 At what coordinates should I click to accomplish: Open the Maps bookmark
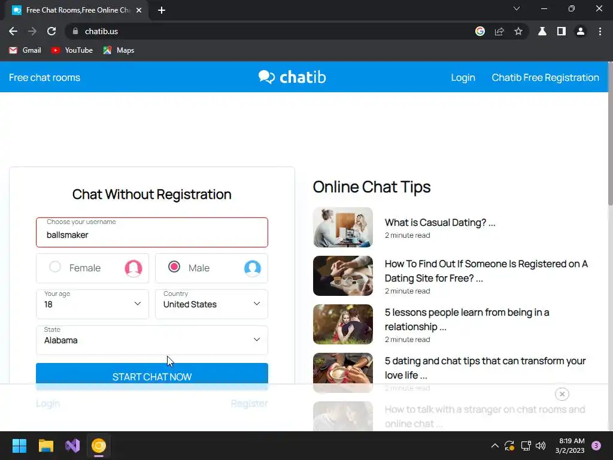119,50
